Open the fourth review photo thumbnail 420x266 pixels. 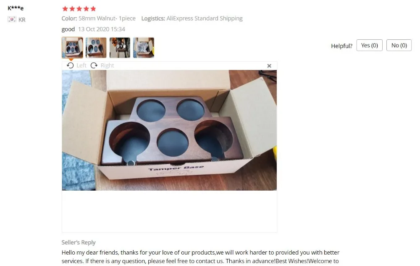(x=144, y=47)
